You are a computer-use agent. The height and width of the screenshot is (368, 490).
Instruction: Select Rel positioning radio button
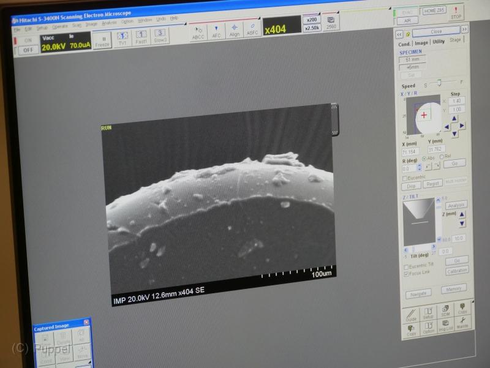[442, 157]
